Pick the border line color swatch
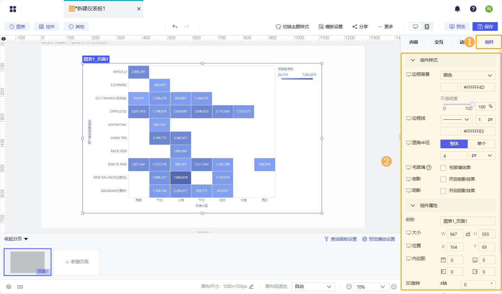The height and width of the screenshot is (294, 502). pyautogui.click(x=449, y=131)
